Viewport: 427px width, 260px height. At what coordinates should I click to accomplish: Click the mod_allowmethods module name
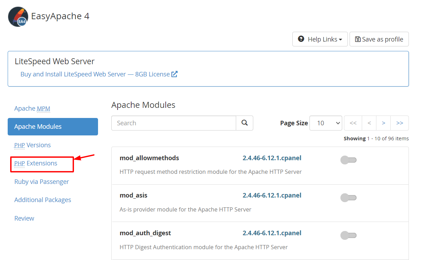149,158
